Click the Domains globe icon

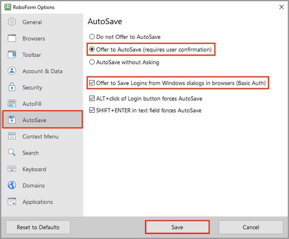point(12,185)
